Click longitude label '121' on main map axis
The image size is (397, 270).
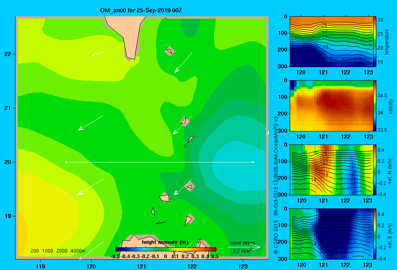click(x=142, y=266)
